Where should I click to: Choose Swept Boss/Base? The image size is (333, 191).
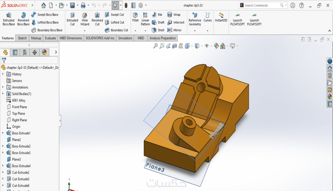click(x=45, y=15)
